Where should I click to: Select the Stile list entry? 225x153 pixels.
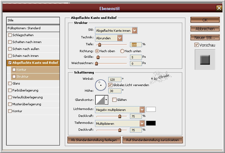33,20
